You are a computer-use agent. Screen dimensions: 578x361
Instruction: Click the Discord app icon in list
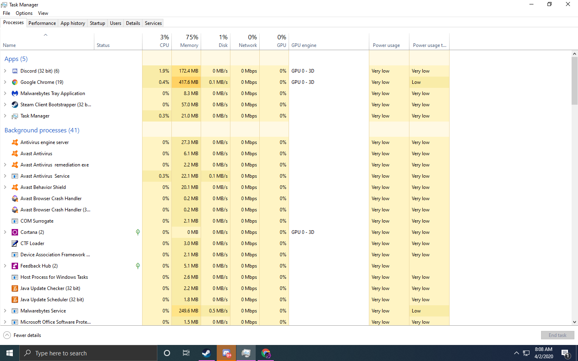click(15, 71)
